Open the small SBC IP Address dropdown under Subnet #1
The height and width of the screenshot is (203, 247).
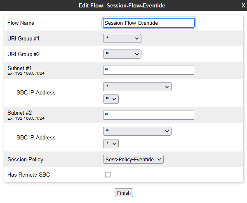point(111,99)
